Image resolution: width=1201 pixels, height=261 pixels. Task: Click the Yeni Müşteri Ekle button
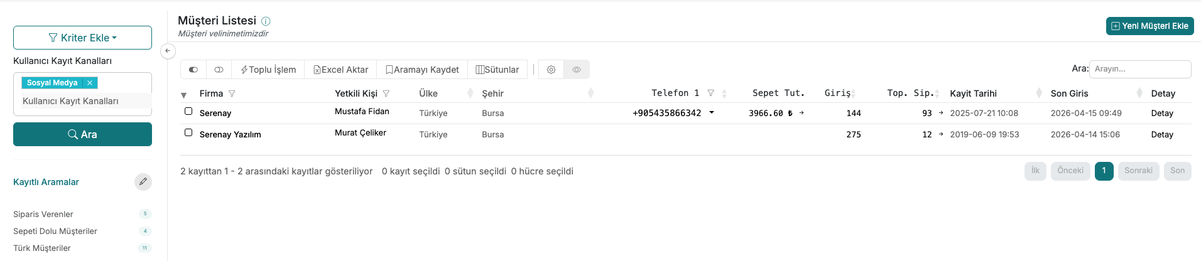pyautogui.click(x=1149, y=26)
